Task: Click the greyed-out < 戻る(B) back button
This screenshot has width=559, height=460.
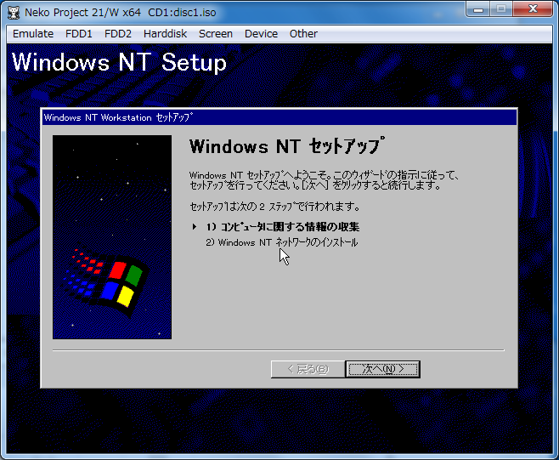Action: click(x=308, y=369)
